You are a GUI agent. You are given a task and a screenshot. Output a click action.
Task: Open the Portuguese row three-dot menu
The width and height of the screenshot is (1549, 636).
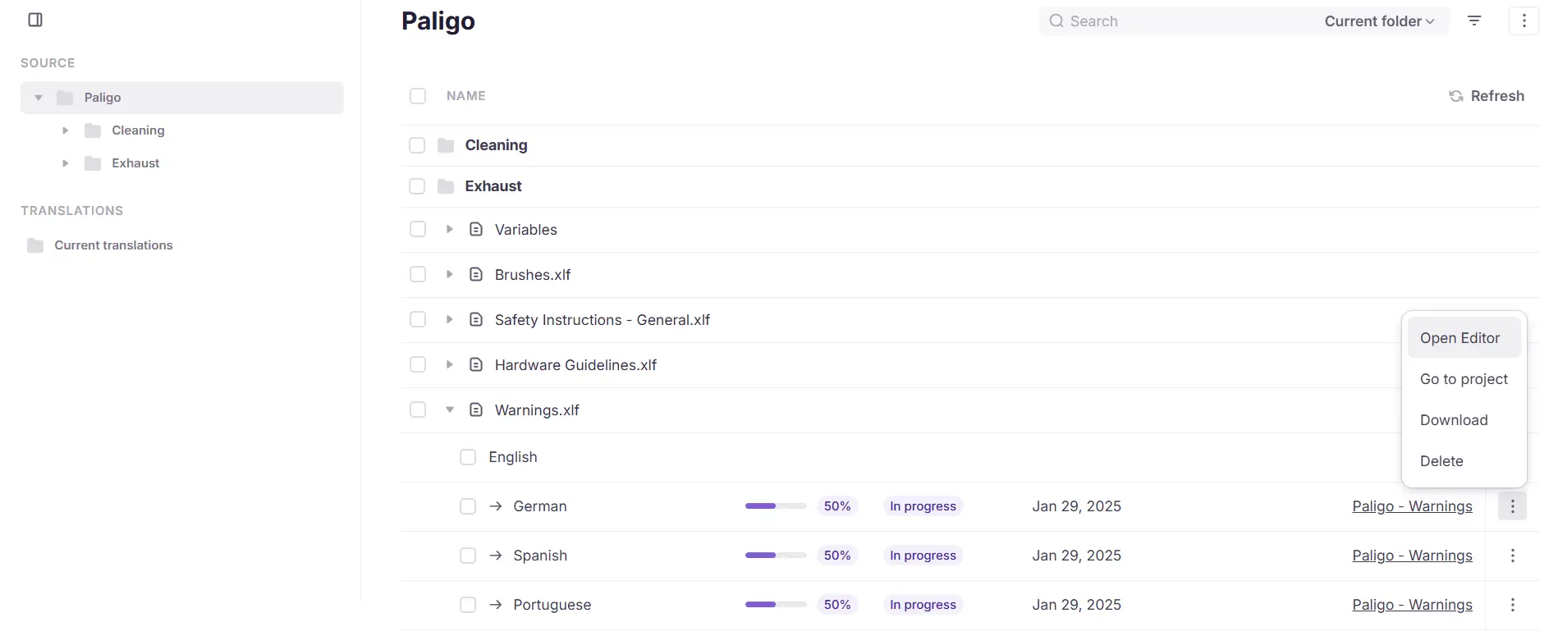[1512, 605]
